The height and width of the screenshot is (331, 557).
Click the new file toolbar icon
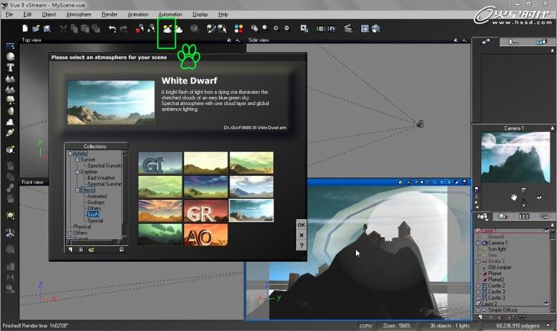[25, 28]
